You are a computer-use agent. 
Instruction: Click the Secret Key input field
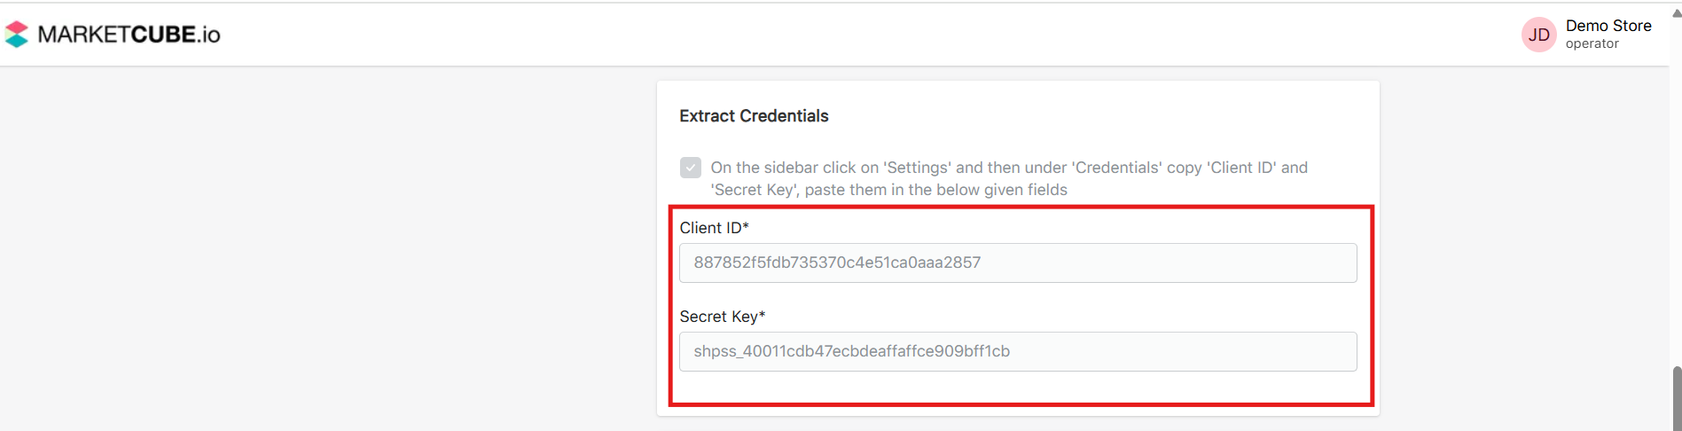1017,351
